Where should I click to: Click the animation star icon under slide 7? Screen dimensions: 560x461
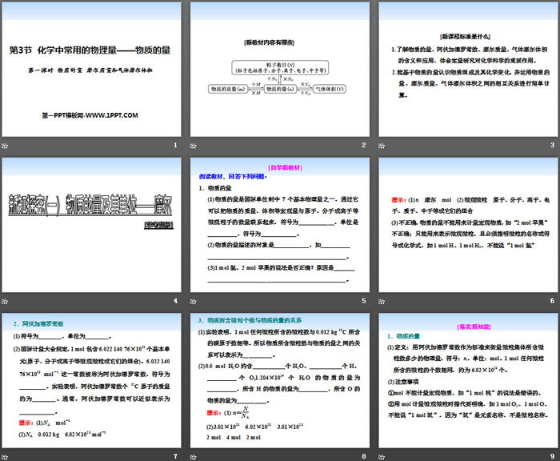(6, 455)
